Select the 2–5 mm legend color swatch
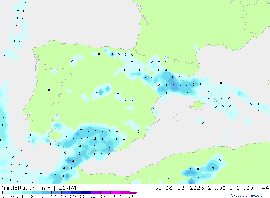The height and width of the screenshot is (198, 270). 37,193
